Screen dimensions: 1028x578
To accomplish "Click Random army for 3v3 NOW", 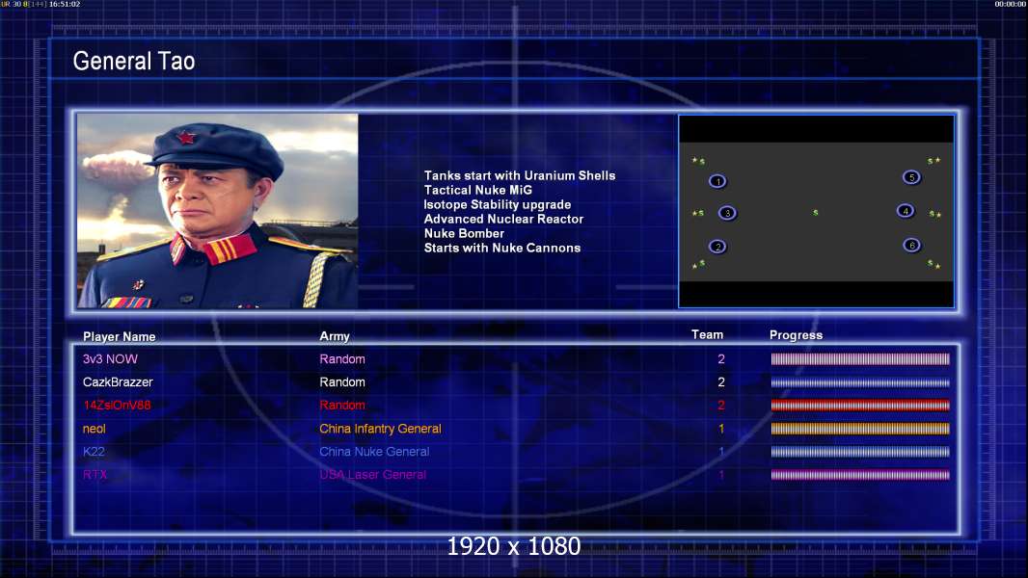I will (342, 358).
